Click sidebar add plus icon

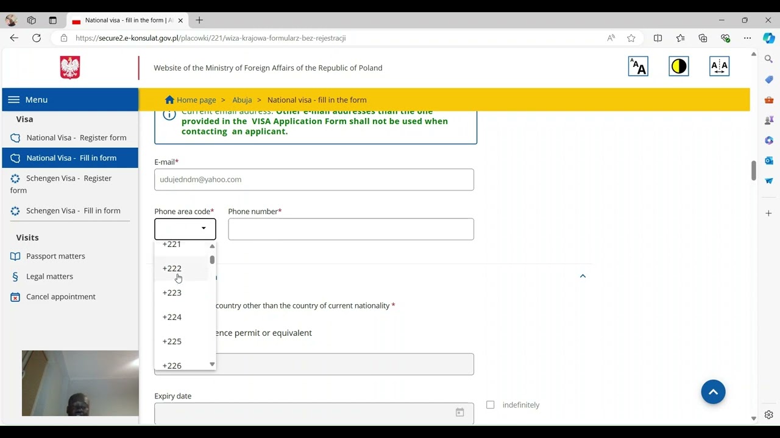click(x=769, y=214)
